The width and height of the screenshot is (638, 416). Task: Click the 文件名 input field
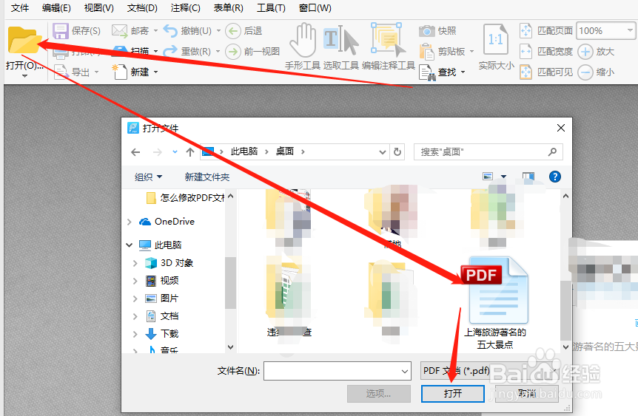pos(338,371)
